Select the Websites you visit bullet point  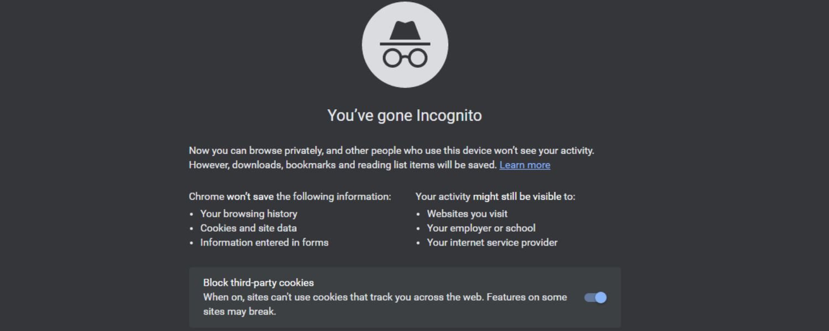[467, 213]
